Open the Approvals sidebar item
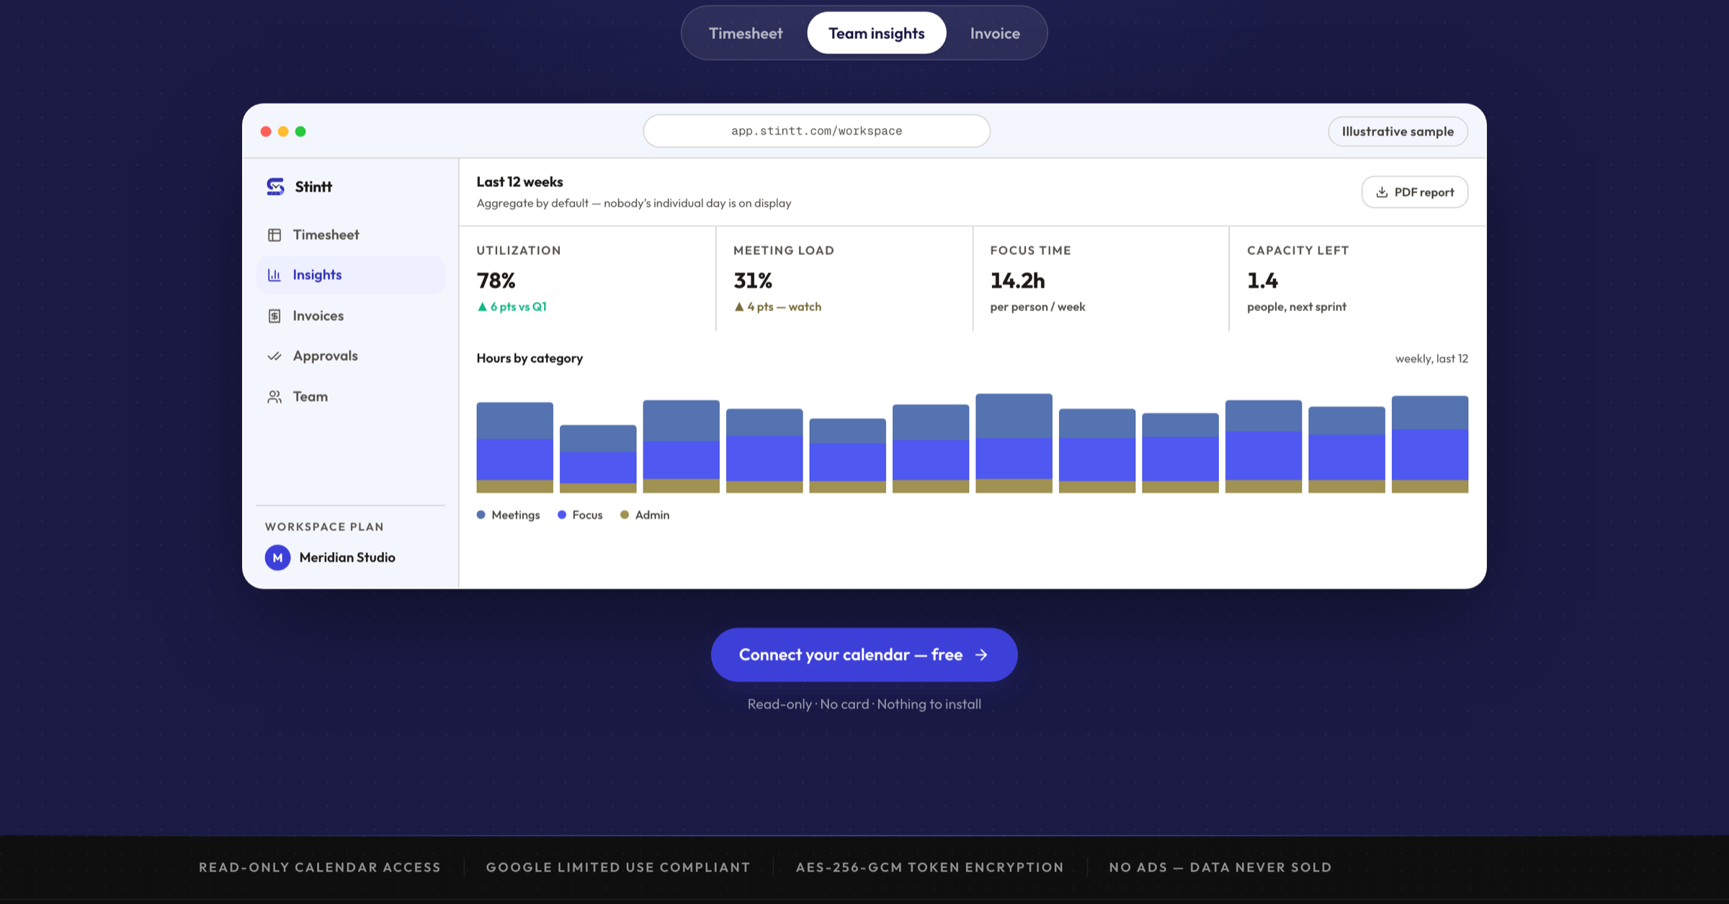 [350, 356]
